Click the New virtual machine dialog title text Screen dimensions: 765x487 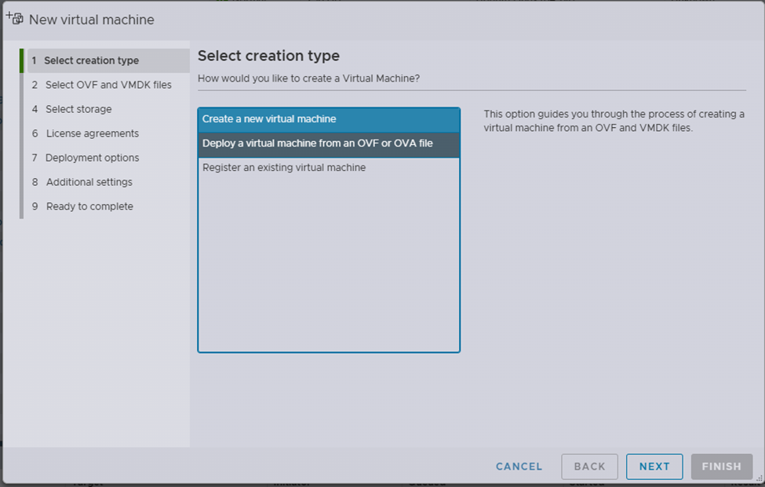pos(91,20)
